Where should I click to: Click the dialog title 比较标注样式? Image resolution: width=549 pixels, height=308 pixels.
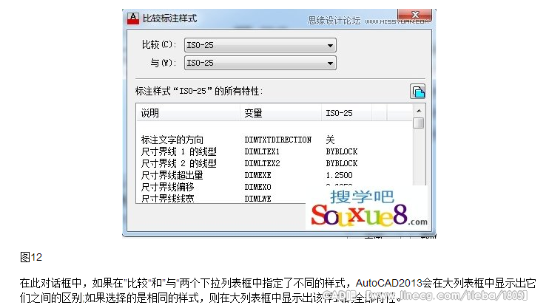coord(170,18)
